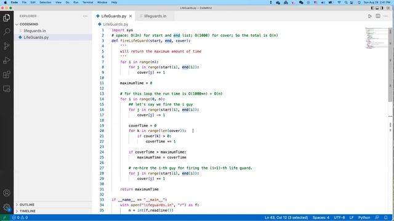Open the Edit menu
Screen dimensions: 394x221
33,2
